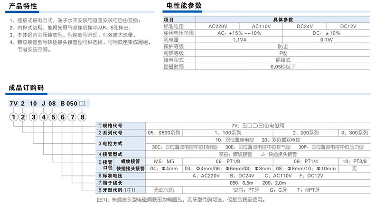Click '30C: 三位置双电控中位封闭型' option
This screenshot has height=206, width=375.
click(x=185, y=147)
